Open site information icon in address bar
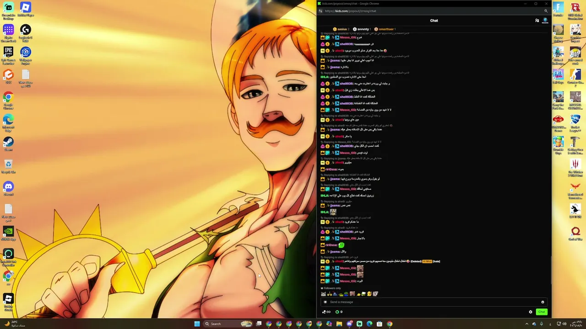 coord(320,11)
